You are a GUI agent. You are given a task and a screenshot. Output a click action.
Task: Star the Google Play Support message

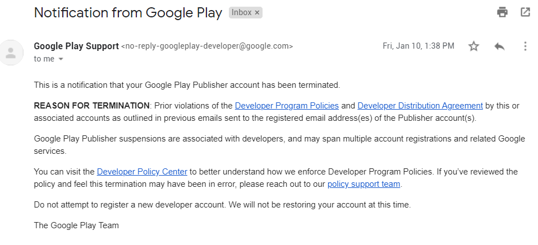pos(474,46)
